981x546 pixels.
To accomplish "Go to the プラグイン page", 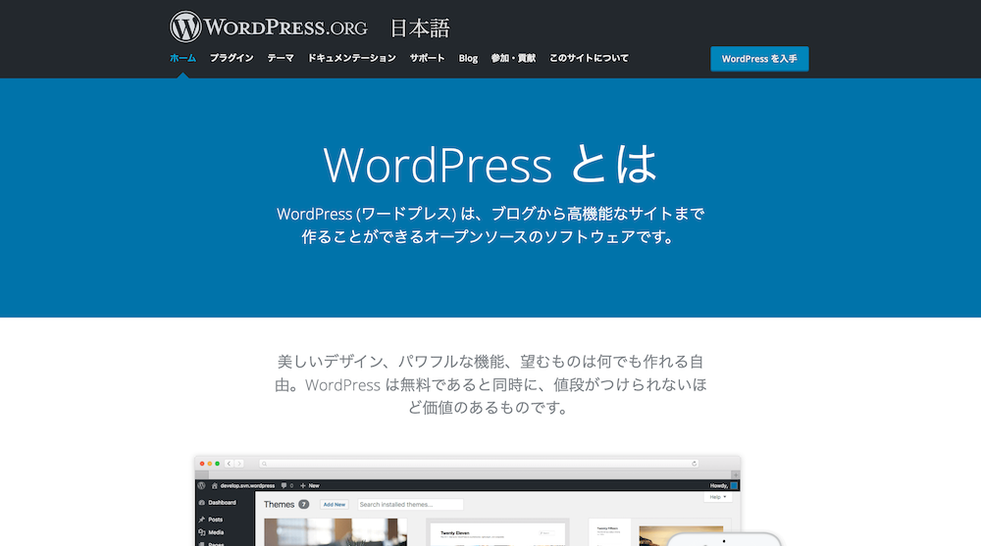I will click(x=232, y=58).
